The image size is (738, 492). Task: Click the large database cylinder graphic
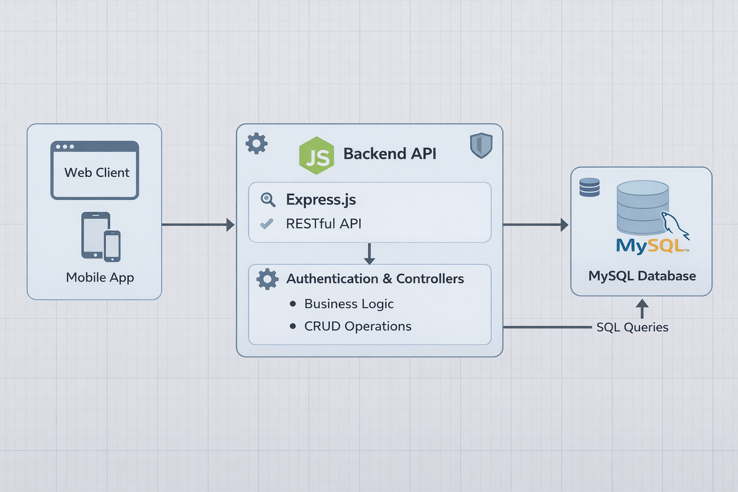642,207
